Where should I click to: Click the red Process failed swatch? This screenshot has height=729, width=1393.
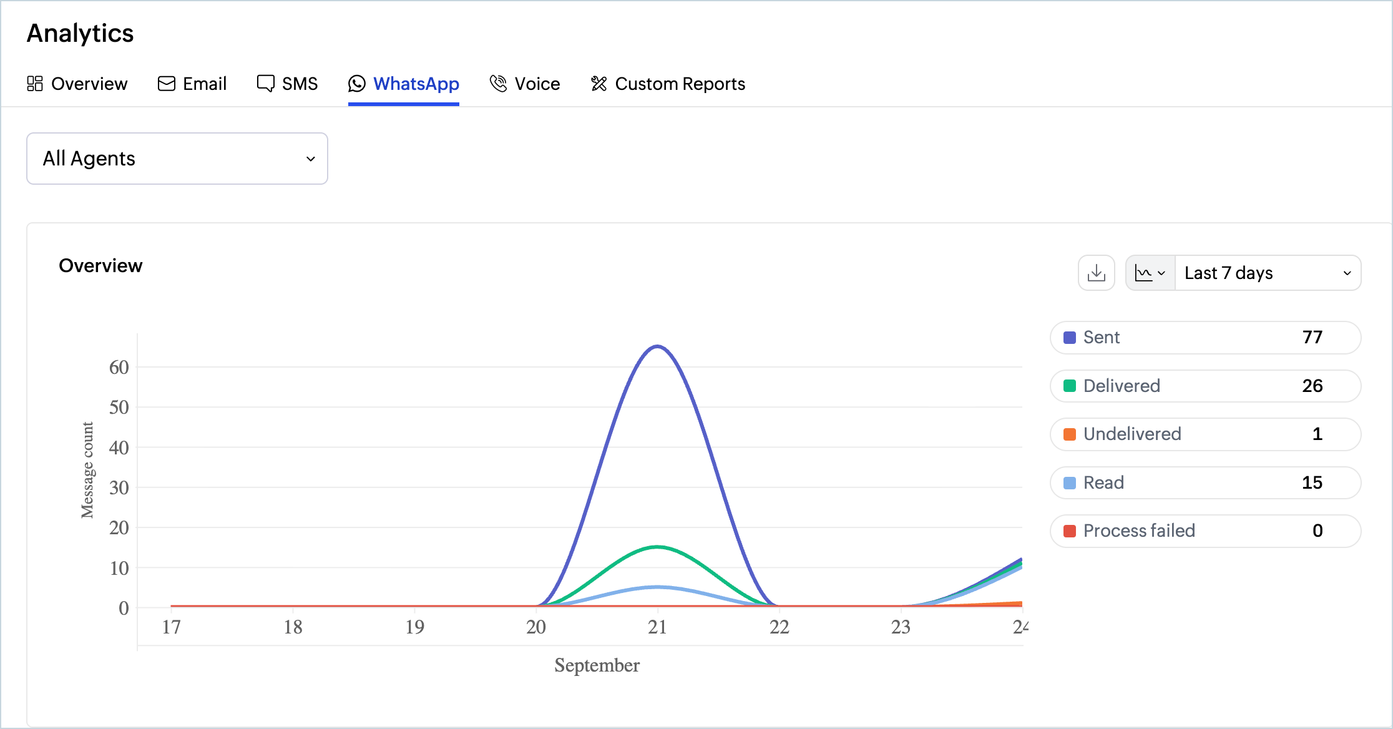(x=1070, y=531)
